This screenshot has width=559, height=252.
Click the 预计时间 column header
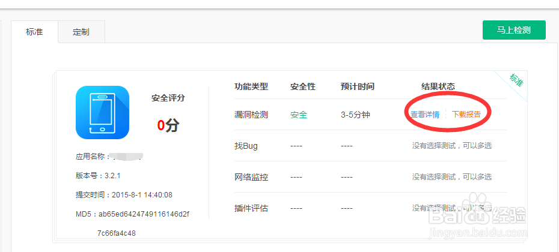tap(358, 86)
